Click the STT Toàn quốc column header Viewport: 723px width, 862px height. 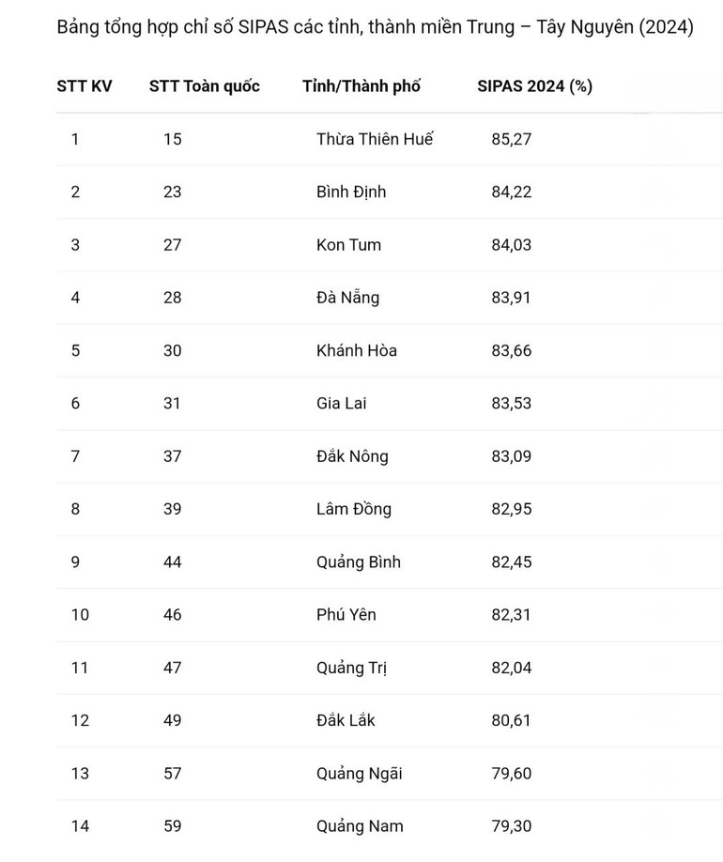(204, 86)
